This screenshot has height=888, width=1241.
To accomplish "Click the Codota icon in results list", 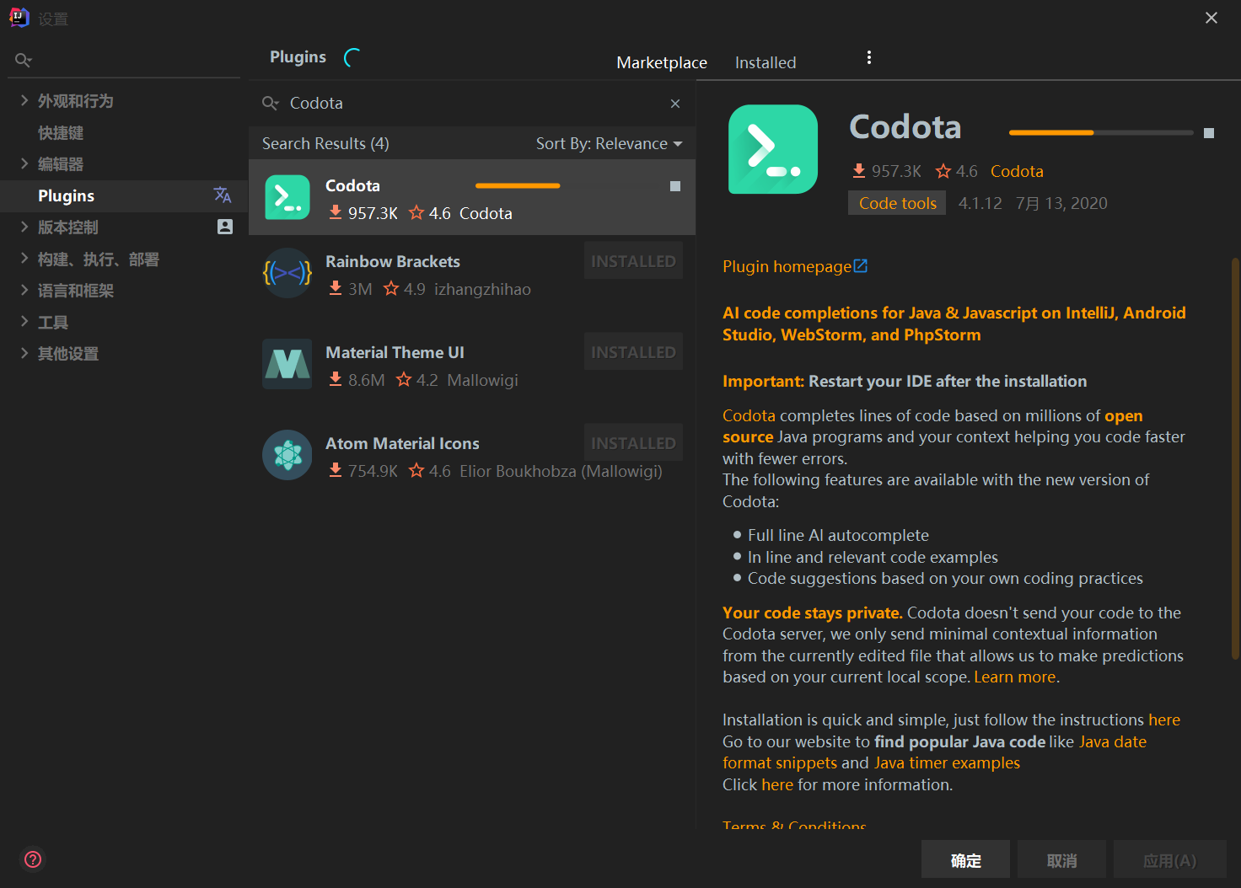I will [x=287, y=197].
